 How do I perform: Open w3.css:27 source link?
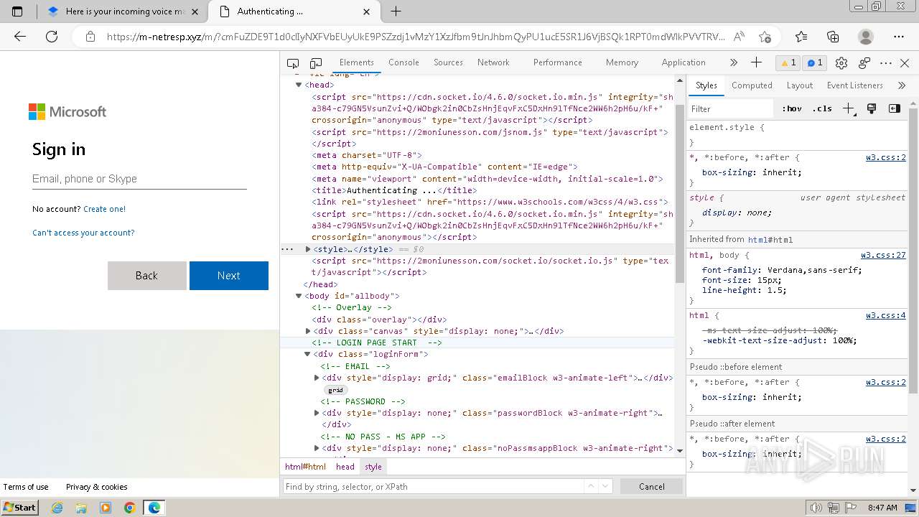pos(883,255)
